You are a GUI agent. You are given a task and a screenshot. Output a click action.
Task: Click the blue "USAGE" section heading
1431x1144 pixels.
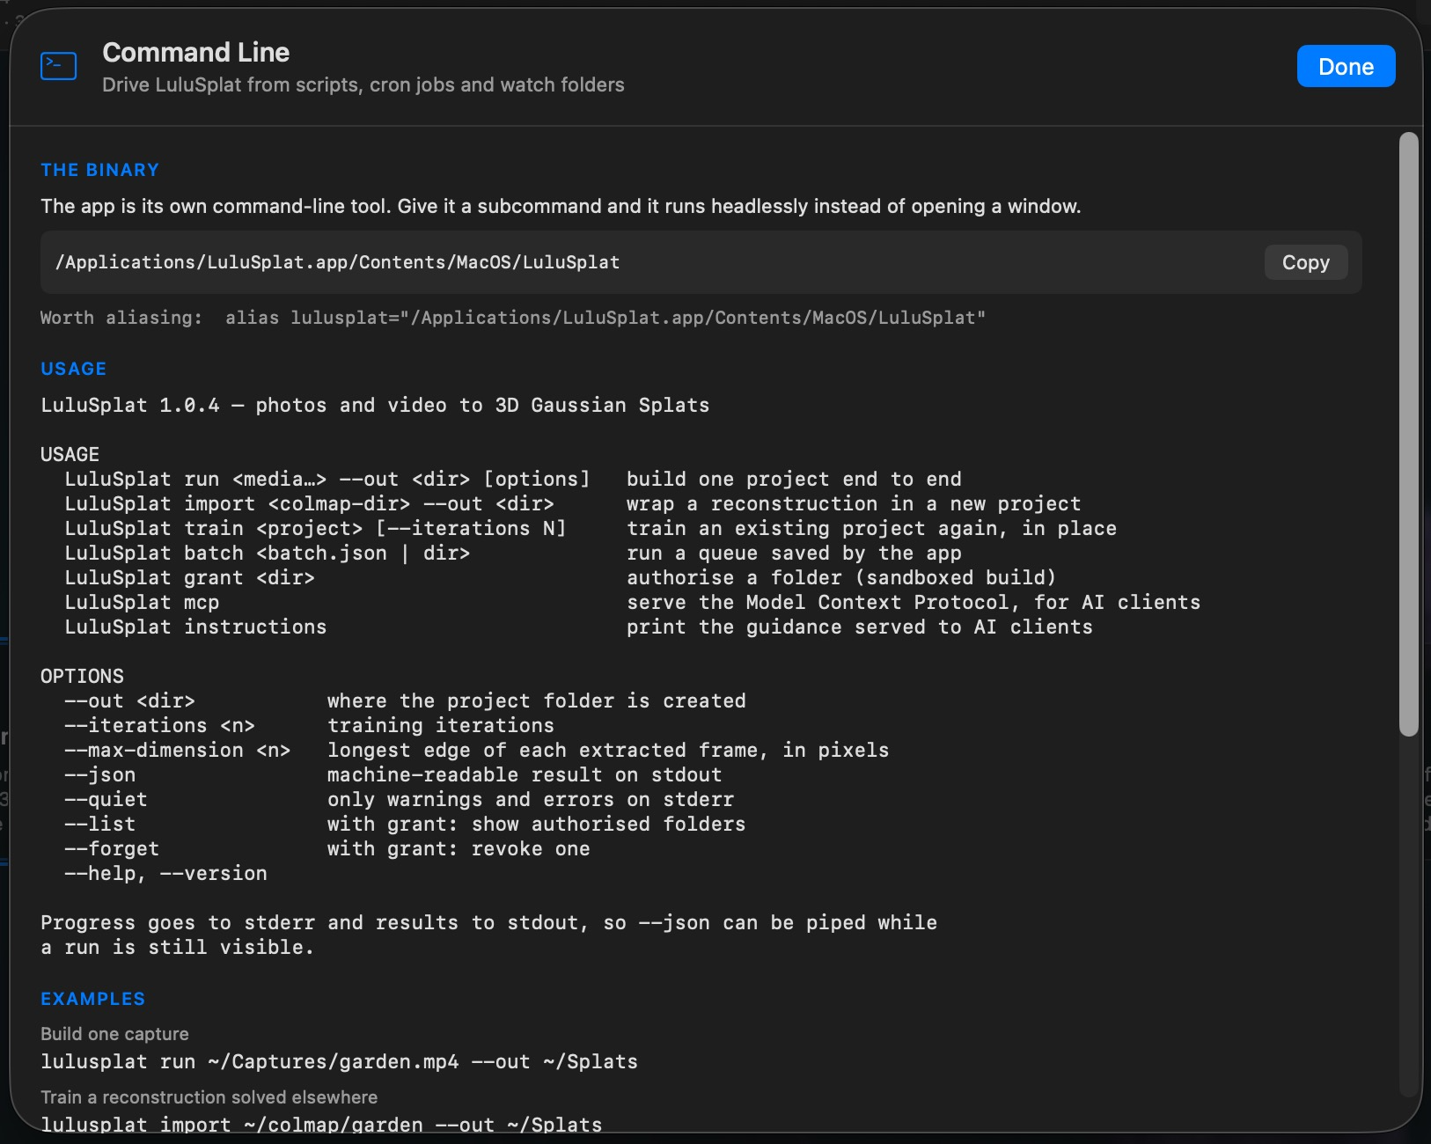point(73,369)
